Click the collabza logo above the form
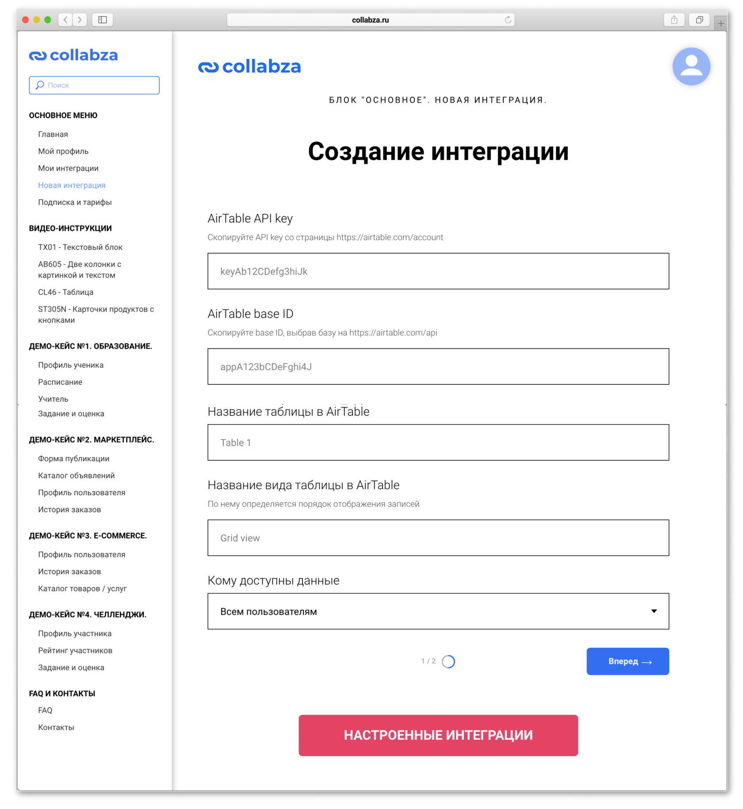 (250, 66)
